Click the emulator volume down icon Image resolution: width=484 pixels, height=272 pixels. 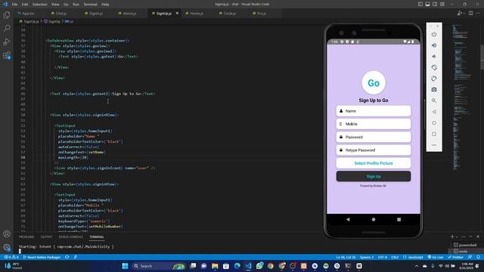pyautogui.click(x=434, y=57)
